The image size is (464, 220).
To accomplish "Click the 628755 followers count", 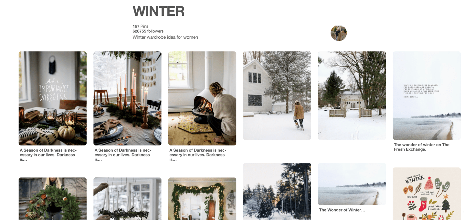I will [148, 31].
